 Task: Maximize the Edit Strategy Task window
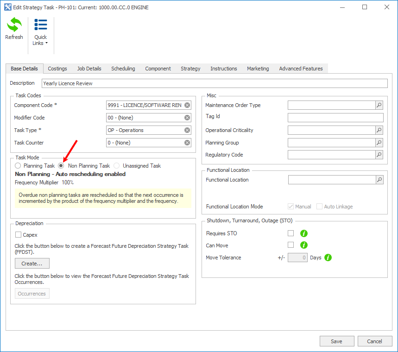[x=365, y=7]
